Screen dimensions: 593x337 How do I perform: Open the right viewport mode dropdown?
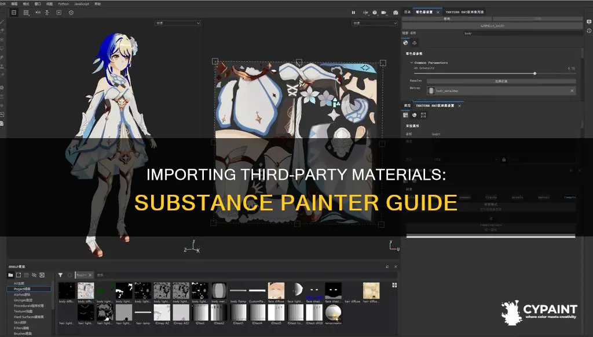coord(375,23)
